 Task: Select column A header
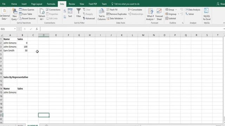point(10,35)
